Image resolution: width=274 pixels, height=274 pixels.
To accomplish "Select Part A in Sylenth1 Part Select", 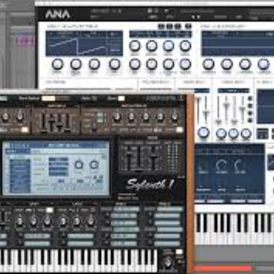I will 48,98.
